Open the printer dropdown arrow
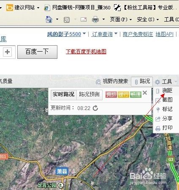 103,19
